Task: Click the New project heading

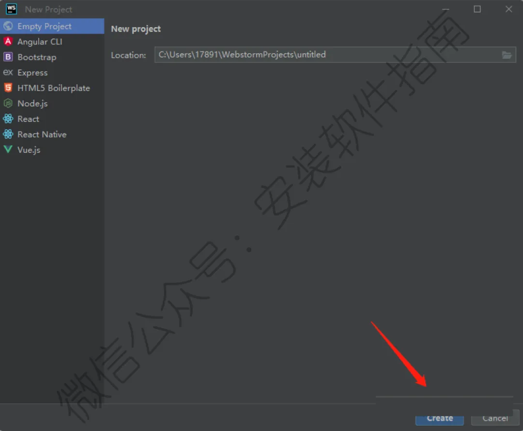Action: coord(136,29)
